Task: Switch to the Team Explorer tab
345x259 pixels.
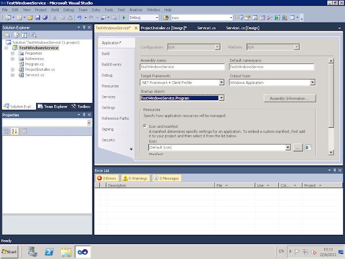Action: [x=53, y=106]
